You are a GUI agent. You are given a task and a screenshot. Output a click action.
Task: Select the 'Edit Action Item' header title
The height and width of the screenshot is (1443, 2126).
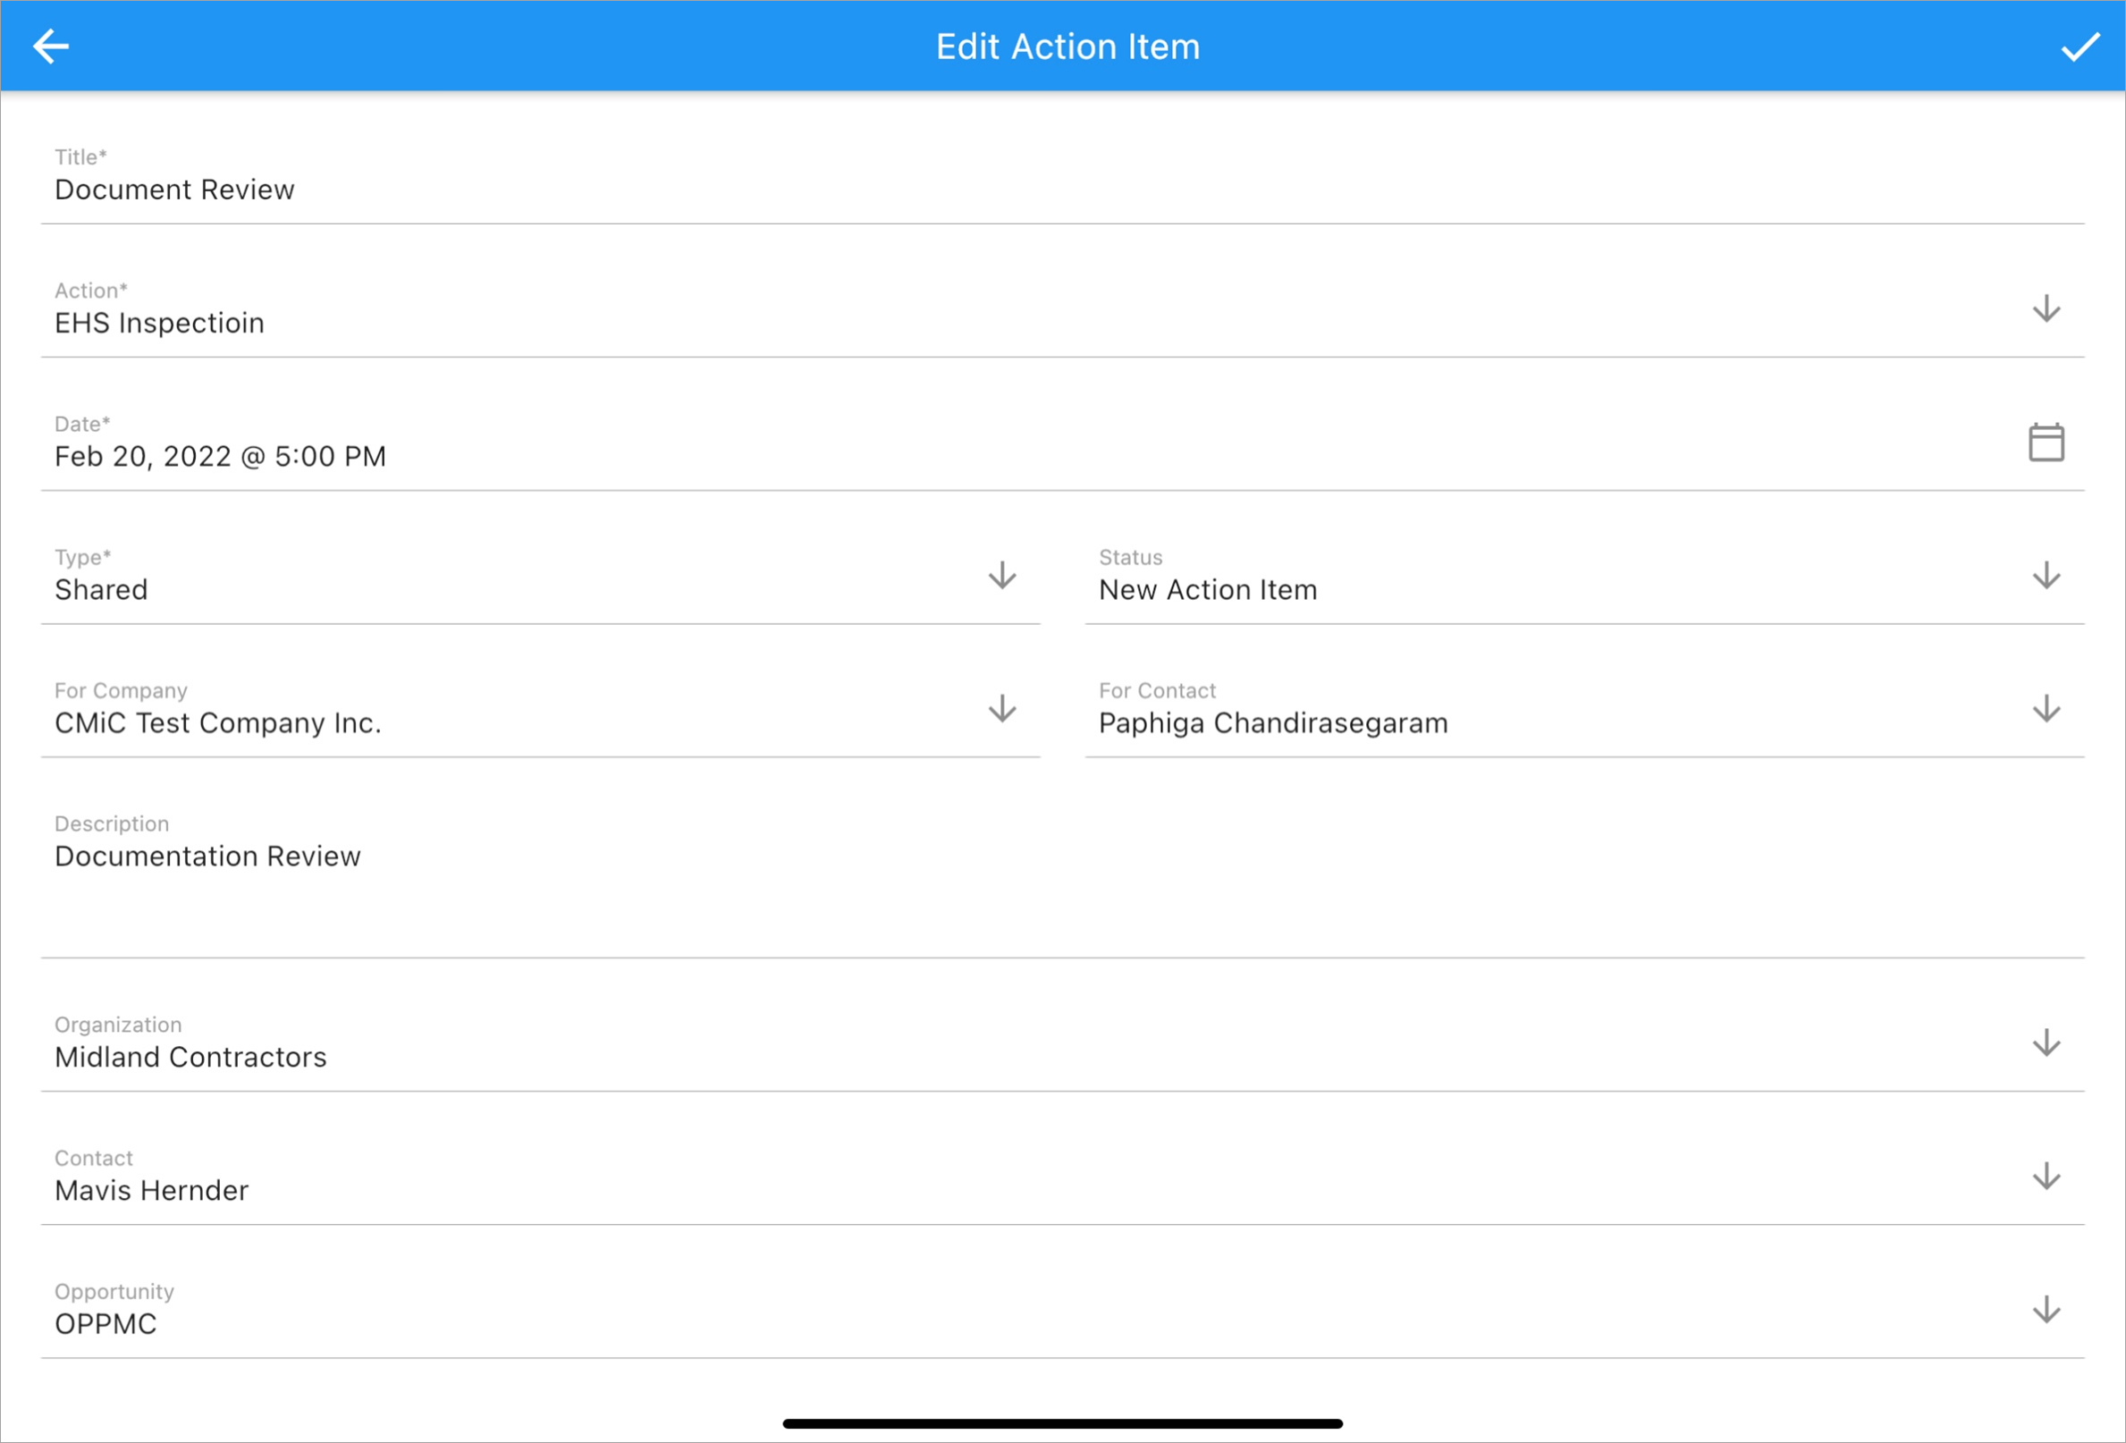click(1067, 46)
